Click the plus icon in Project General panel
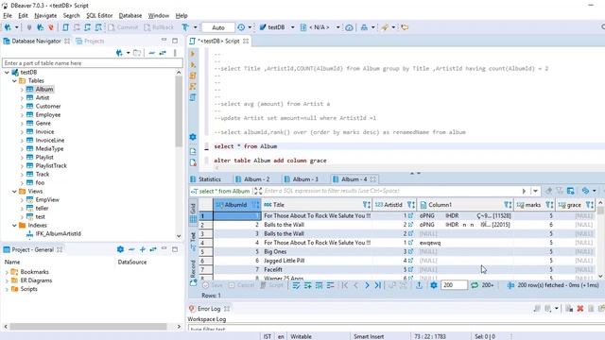Viewport: 605px width, 340px height. [143, 249]
